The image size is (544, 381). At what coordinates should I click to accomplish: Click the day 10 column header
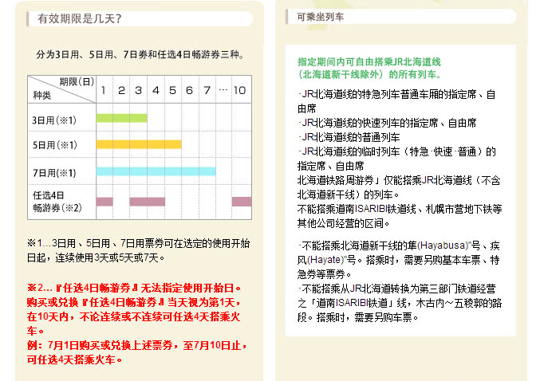pos(239,90)
